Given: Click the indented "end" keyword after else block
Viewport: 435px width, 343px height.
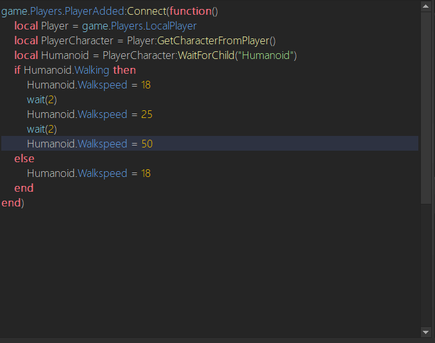Looking at the screenshot, I should point(24,188).
